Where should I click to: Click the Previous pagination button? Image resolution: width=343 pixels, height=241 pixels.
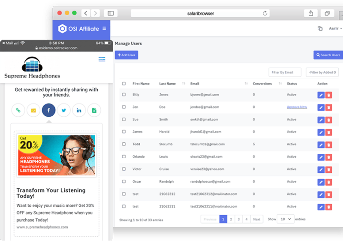point(210,220)
